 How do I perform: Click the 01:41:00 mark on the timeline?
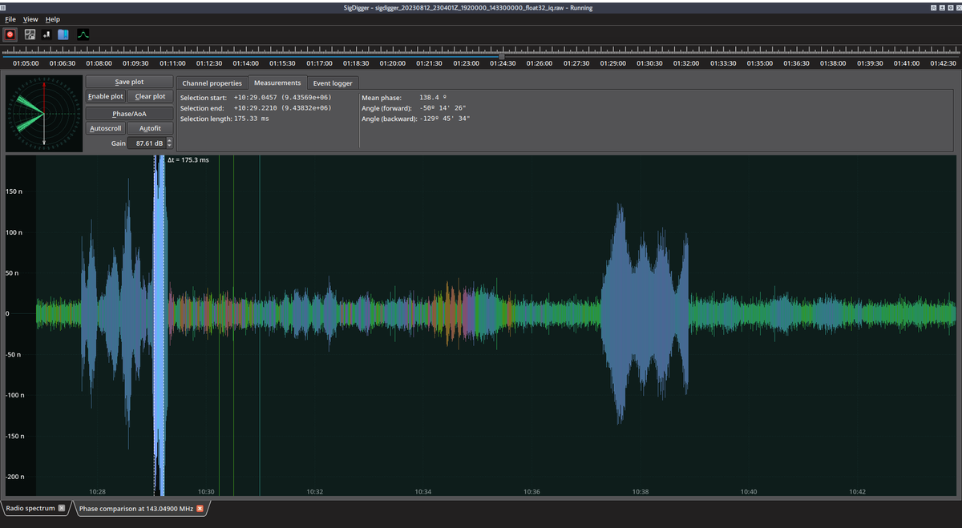[x=906, y=62]
